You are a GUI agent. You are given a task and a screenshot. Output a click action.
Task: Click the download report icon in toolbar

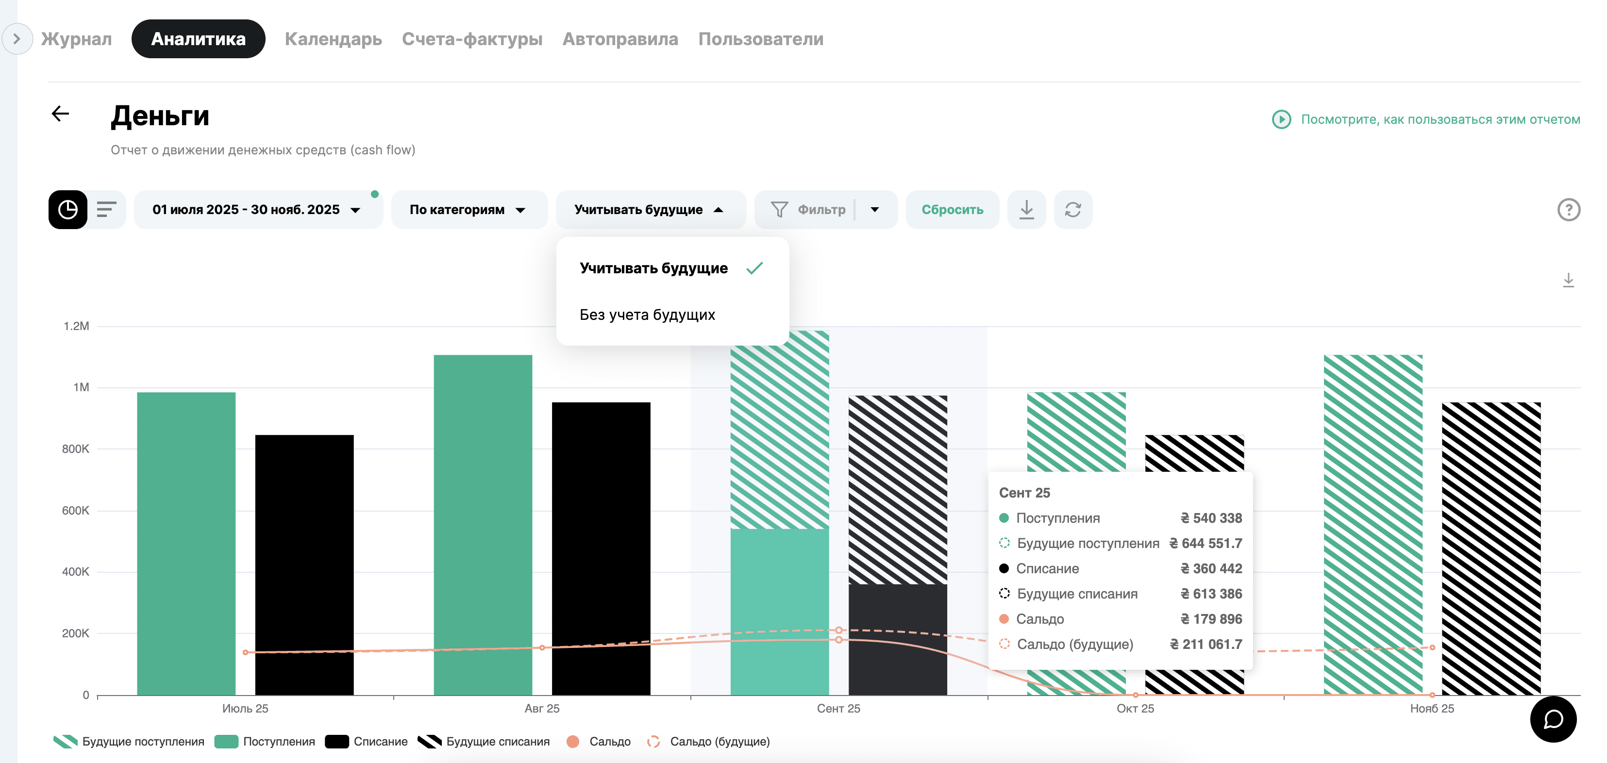[1026, 210]
